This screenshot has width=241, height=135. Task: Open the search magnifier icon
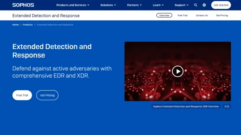pyautogui.click(x=195, y=5)
